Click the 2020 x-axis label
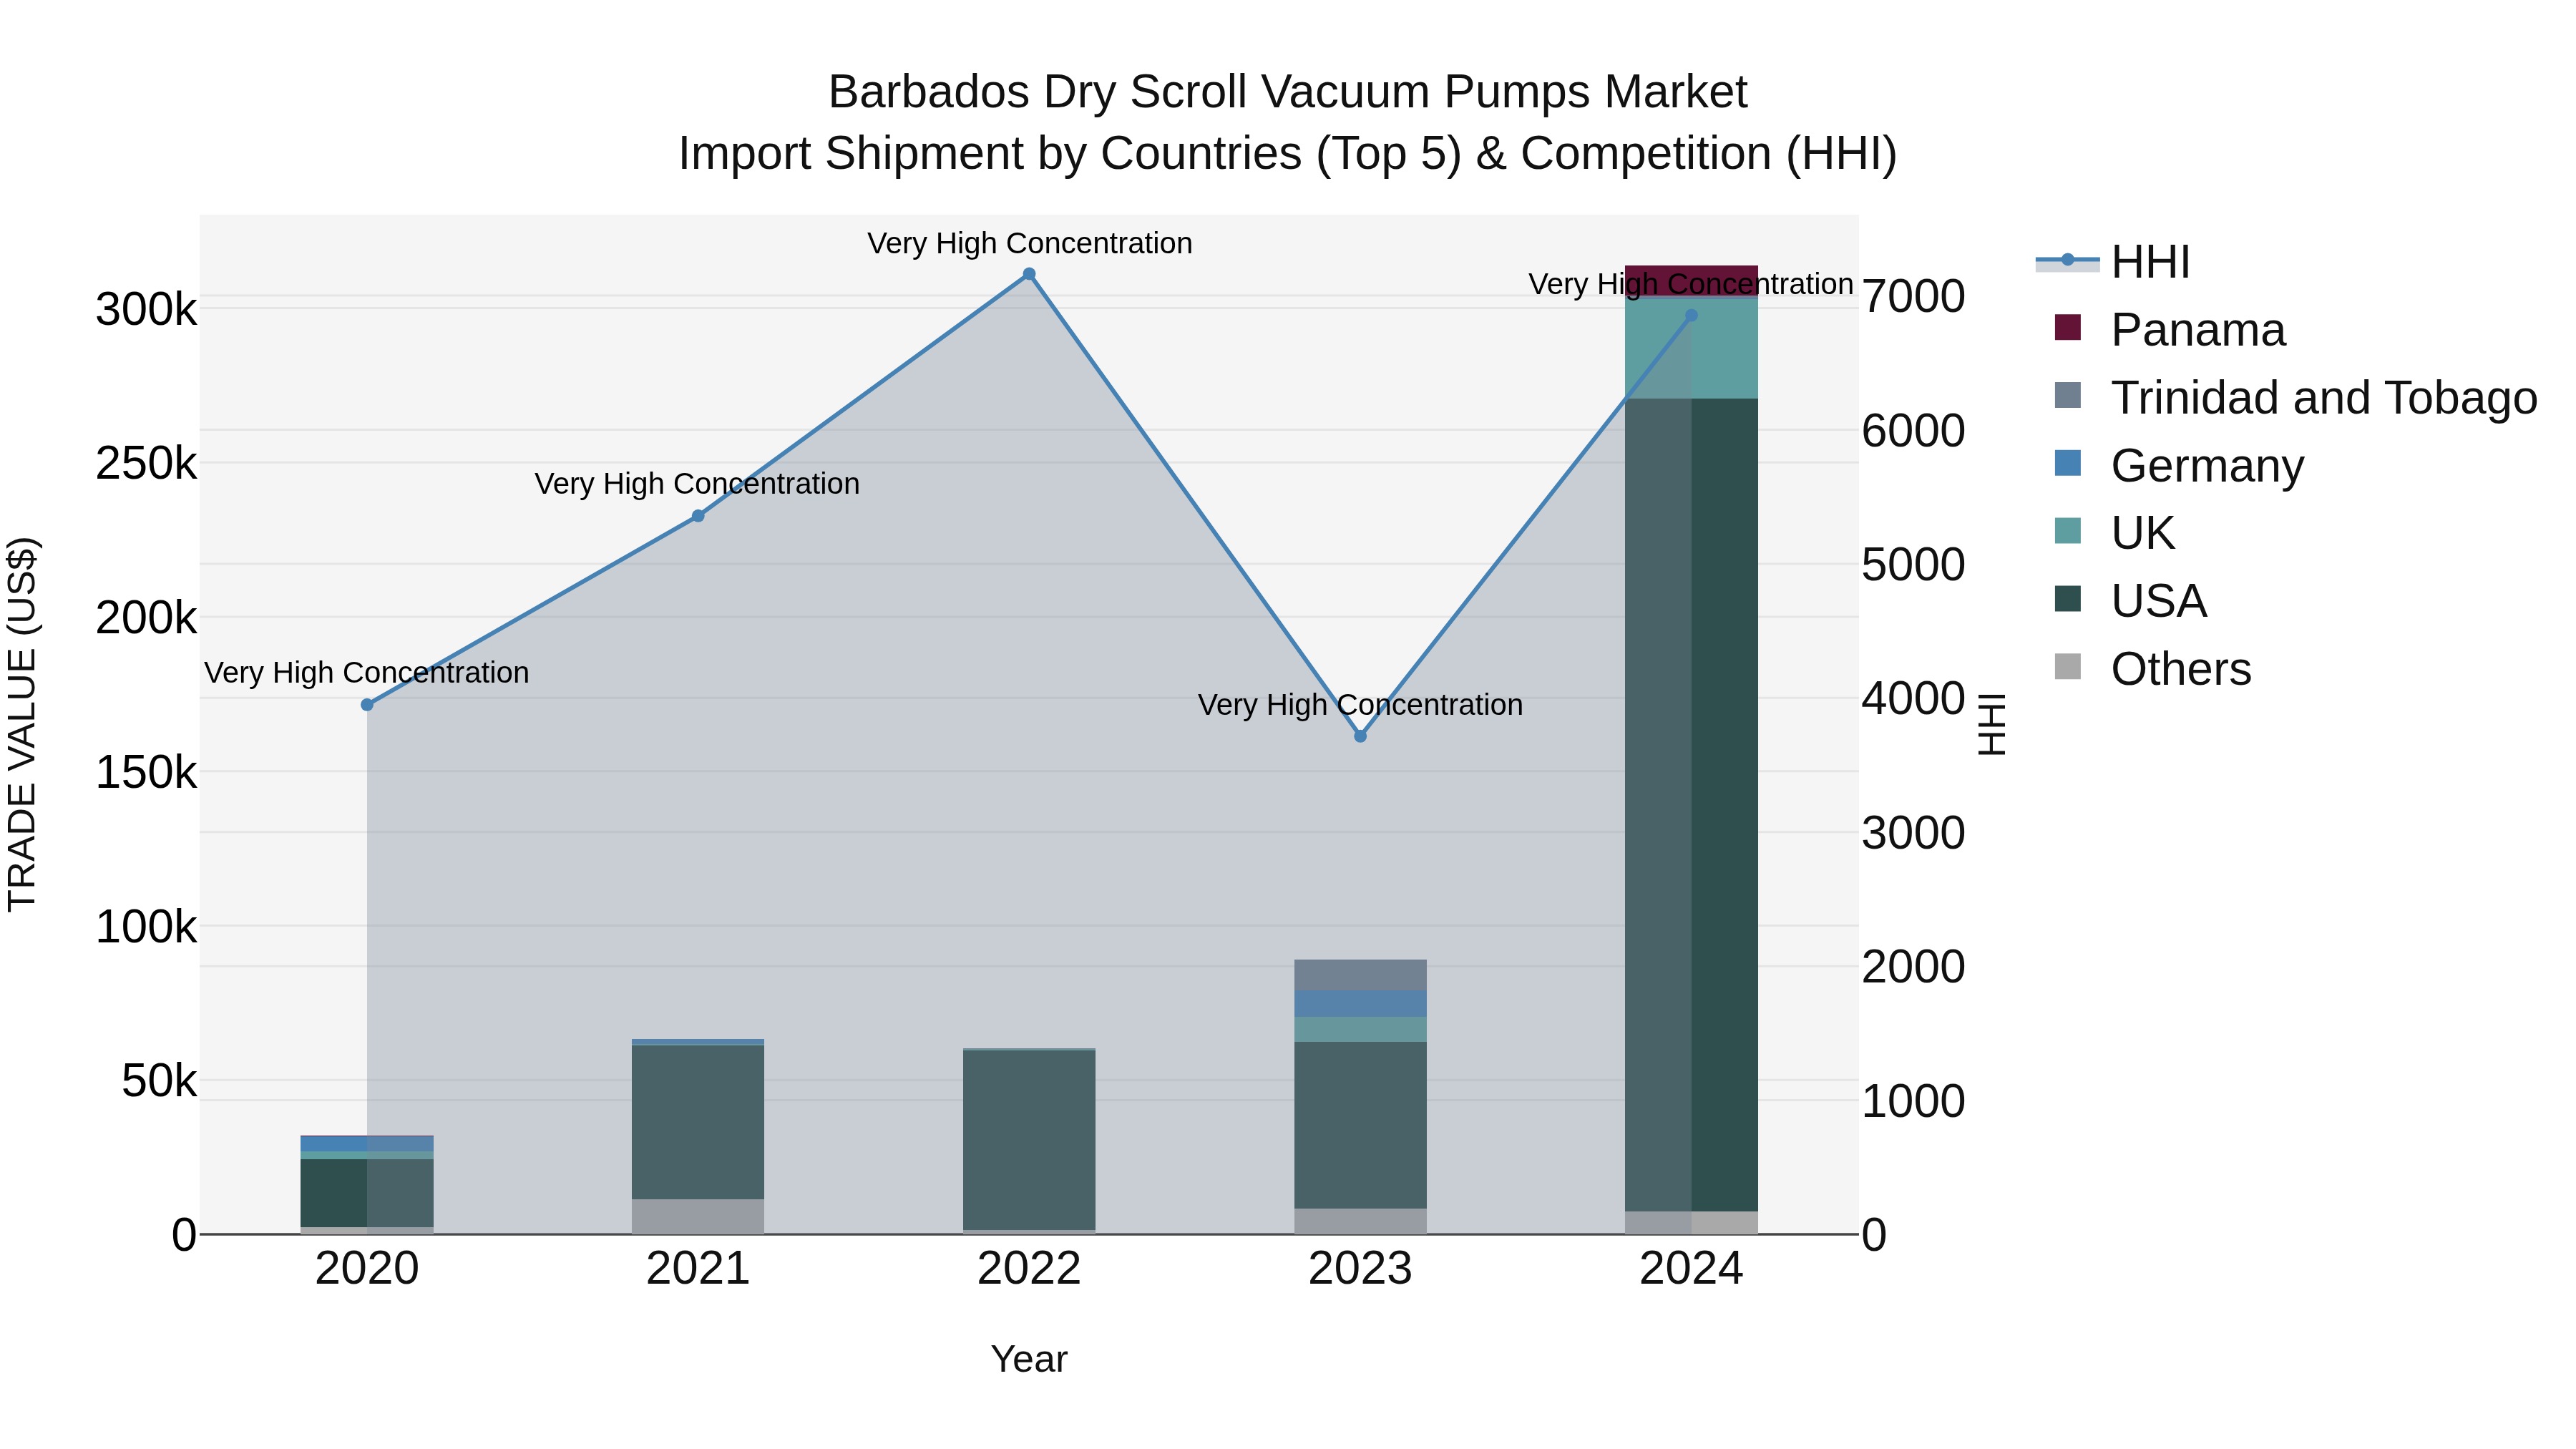Screen dimensions: 2576x1449 point(367,1269)
